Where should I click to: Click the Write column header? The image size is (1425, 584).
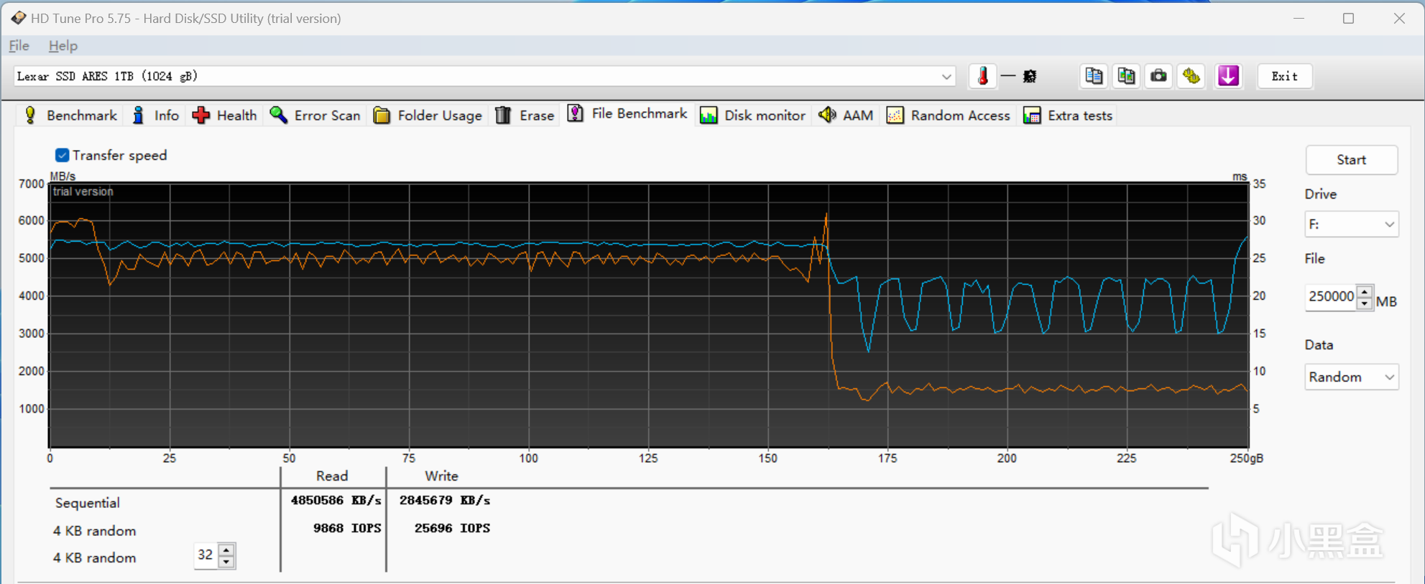pos(441,476)
